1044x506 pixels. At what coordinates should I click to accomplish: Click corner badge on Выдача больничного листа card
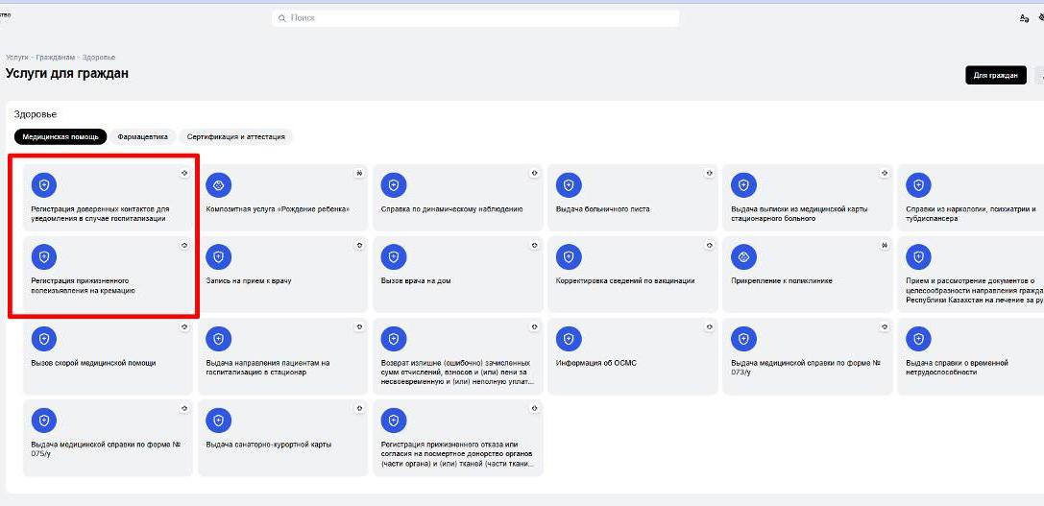709,173
